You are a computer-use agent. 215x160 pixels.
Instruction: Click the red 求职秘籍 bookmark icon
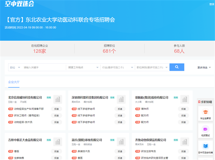(199, 102)
